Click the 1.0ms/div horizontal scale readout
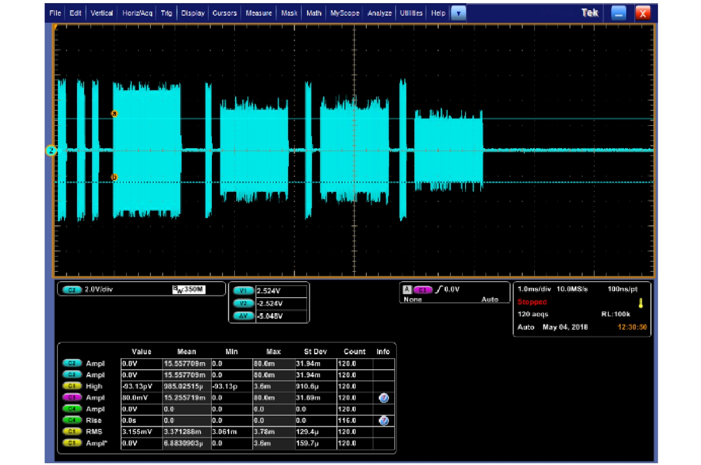 click(x=534, y=289)
